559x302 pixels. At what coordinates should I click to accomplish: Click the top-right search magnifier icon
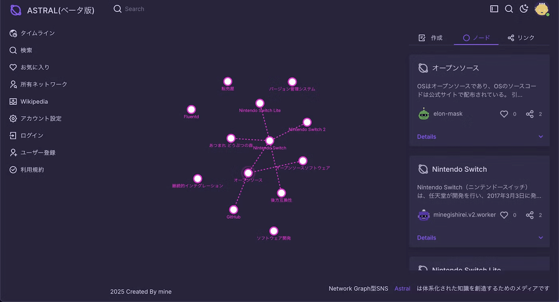509,9
